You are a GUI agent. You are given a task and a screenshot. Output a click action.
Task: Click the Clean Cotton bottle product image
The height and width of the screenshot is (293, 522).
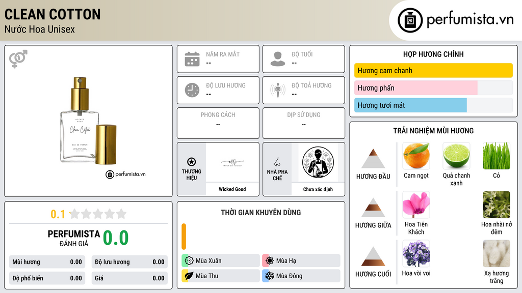pos(88,121)
